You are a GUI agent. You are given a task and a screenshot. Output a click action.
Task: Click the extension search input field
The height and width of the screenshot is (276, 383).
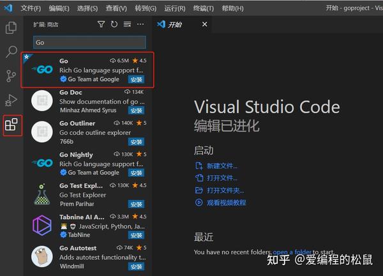coord(89,42)
